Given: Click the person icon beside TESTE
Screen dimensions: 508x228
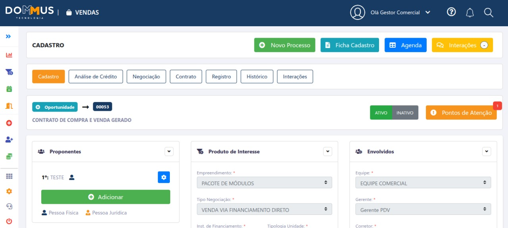Looking at the screenshot, I should (x=72, y=178).
